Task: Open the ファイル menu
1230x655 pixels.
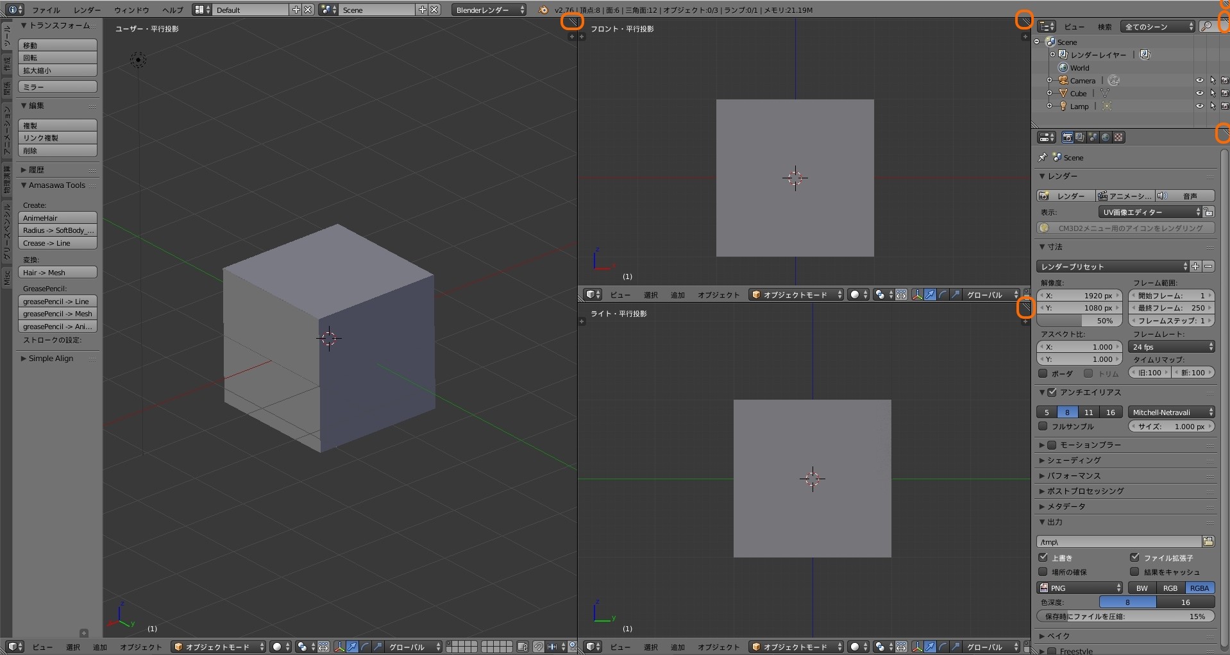Action: point(46,10)
